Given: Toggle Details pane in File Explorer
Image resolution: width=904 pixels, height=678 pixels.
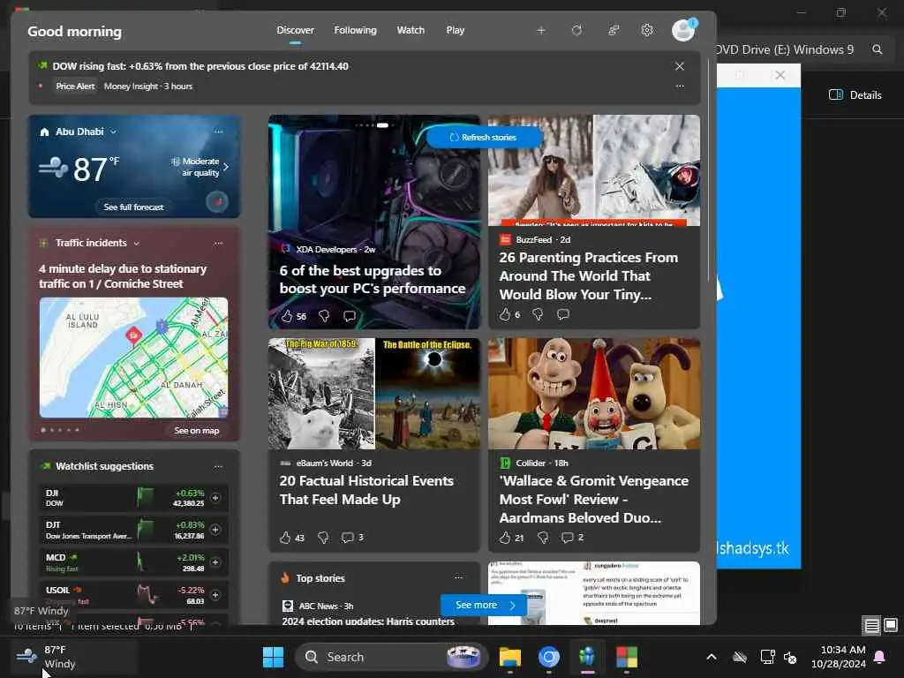Looking at the screenshot, I should tap(855, 95).
